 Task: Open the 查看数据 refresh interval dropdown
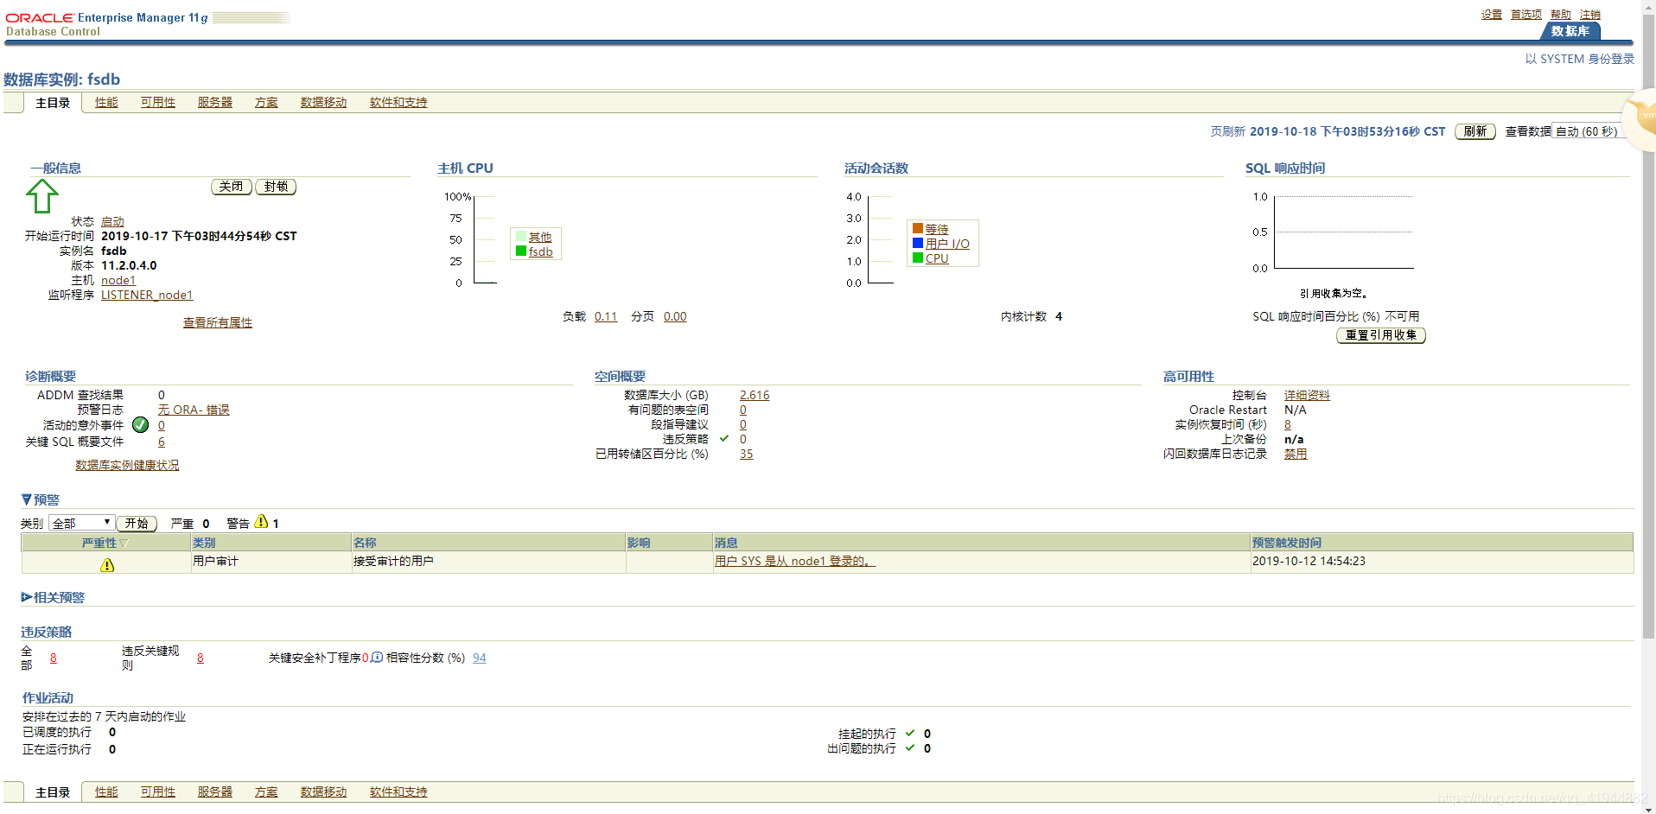click(1589, 131)
